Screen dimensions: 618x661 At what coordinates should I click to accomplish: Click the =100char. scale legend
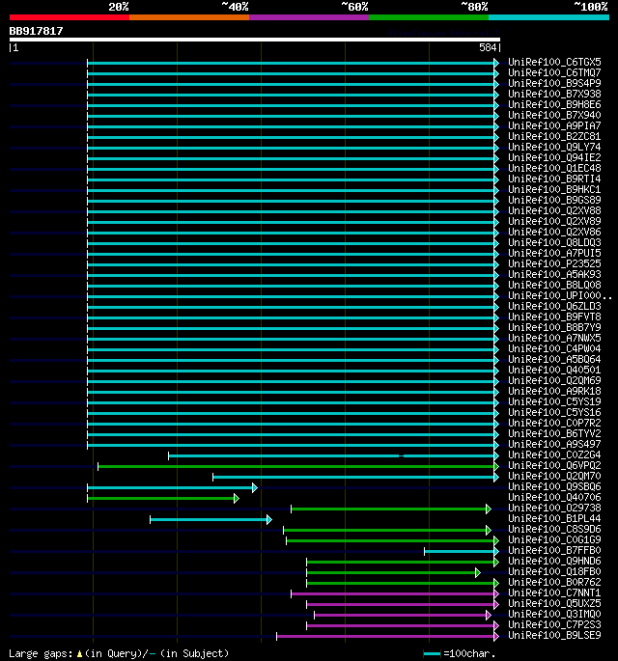459,653
